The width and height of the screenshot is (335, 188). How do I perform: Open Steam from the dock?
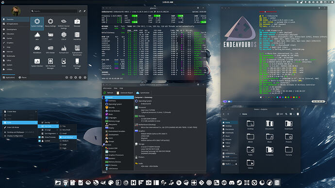tap(239, 183)
